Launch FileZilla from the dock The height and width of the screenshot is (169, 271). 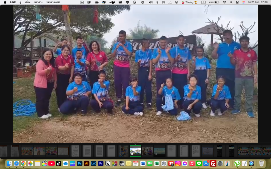[213, 163]
